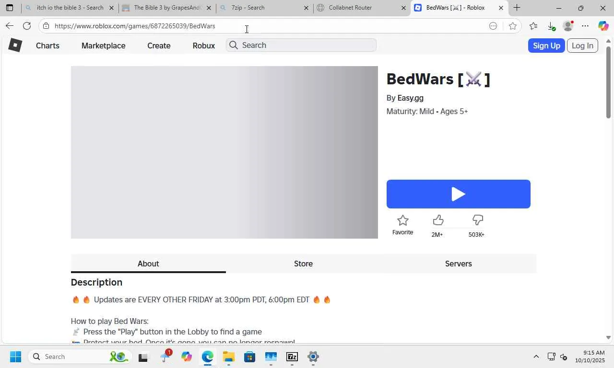Open the browser profile menu
The height and width of the screenshot is (368, 614).
click(568, 26)
